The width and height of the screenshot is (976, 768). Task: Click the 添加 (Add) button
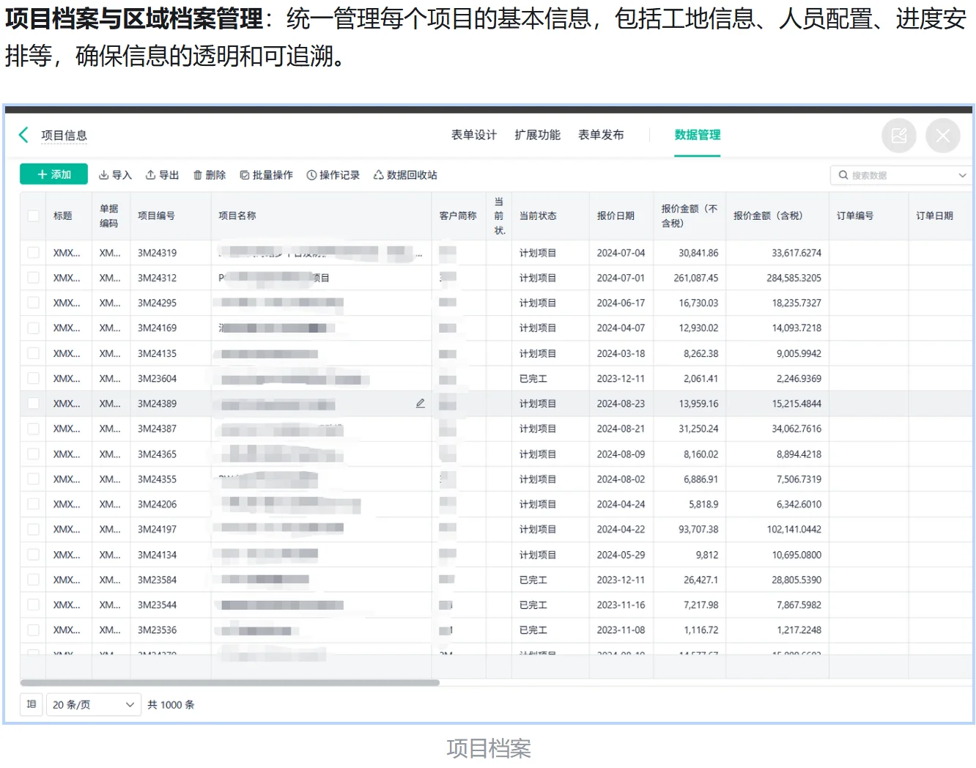click(x=53, y=174)
